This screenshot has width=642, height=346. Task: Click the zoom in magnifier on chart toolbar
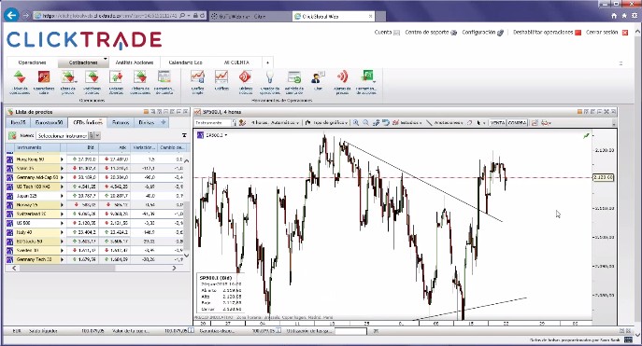(x=356, y=122)
